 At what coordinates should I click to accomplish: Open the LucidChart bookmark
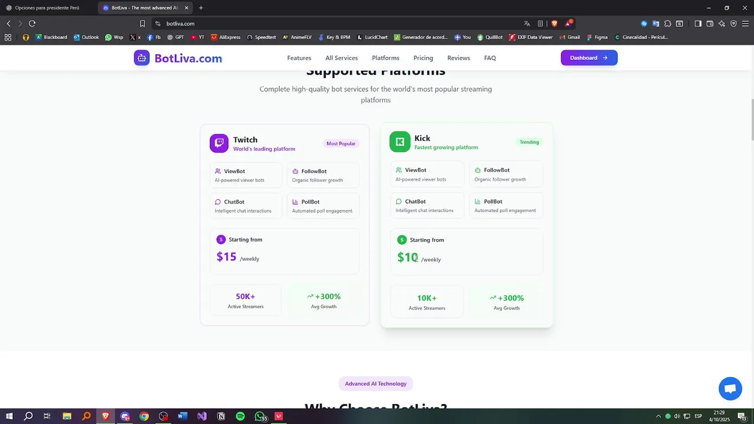point(372,37)
